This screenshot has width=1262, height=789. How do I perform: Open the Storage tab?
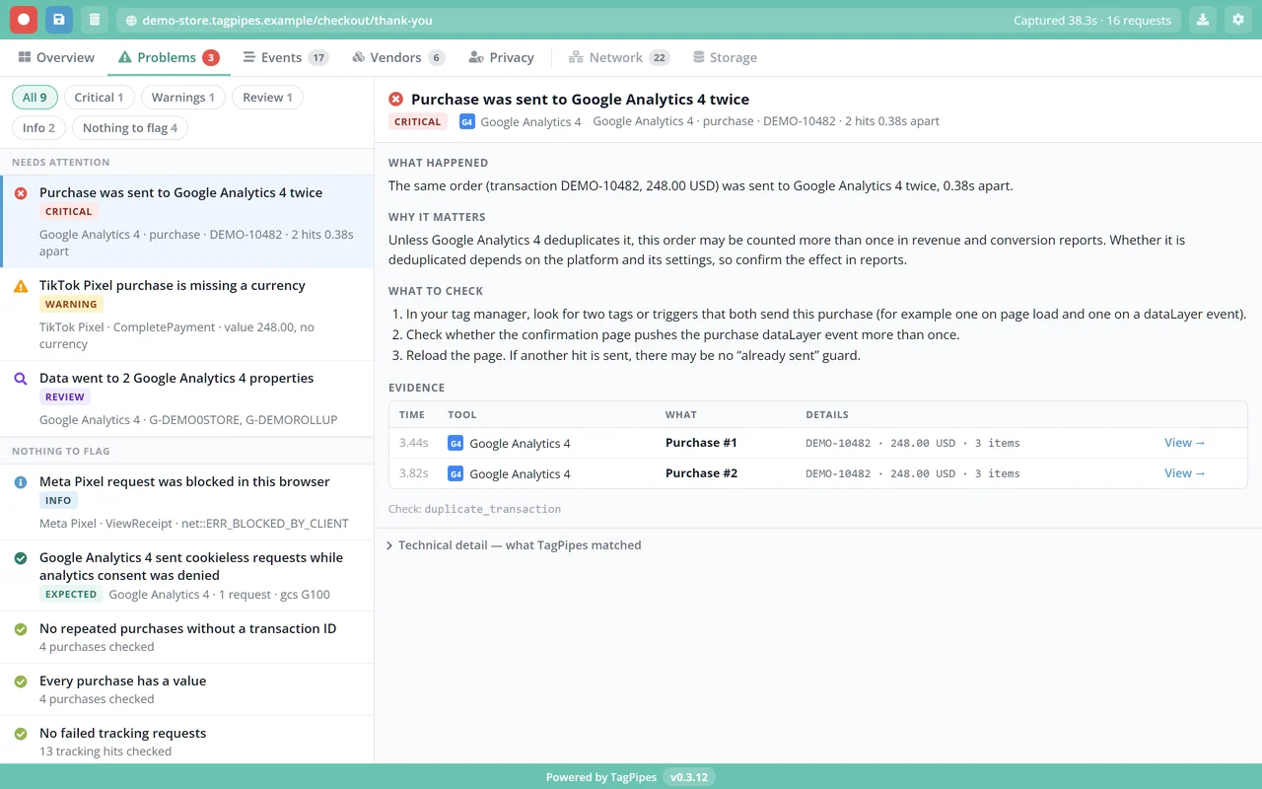click(725, 58)
